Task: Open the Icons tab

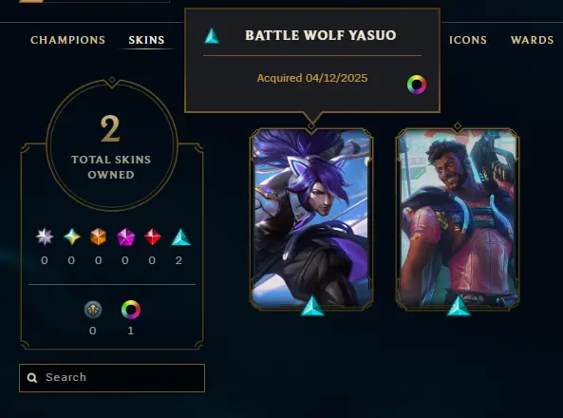Action: (x=468, y=40)
